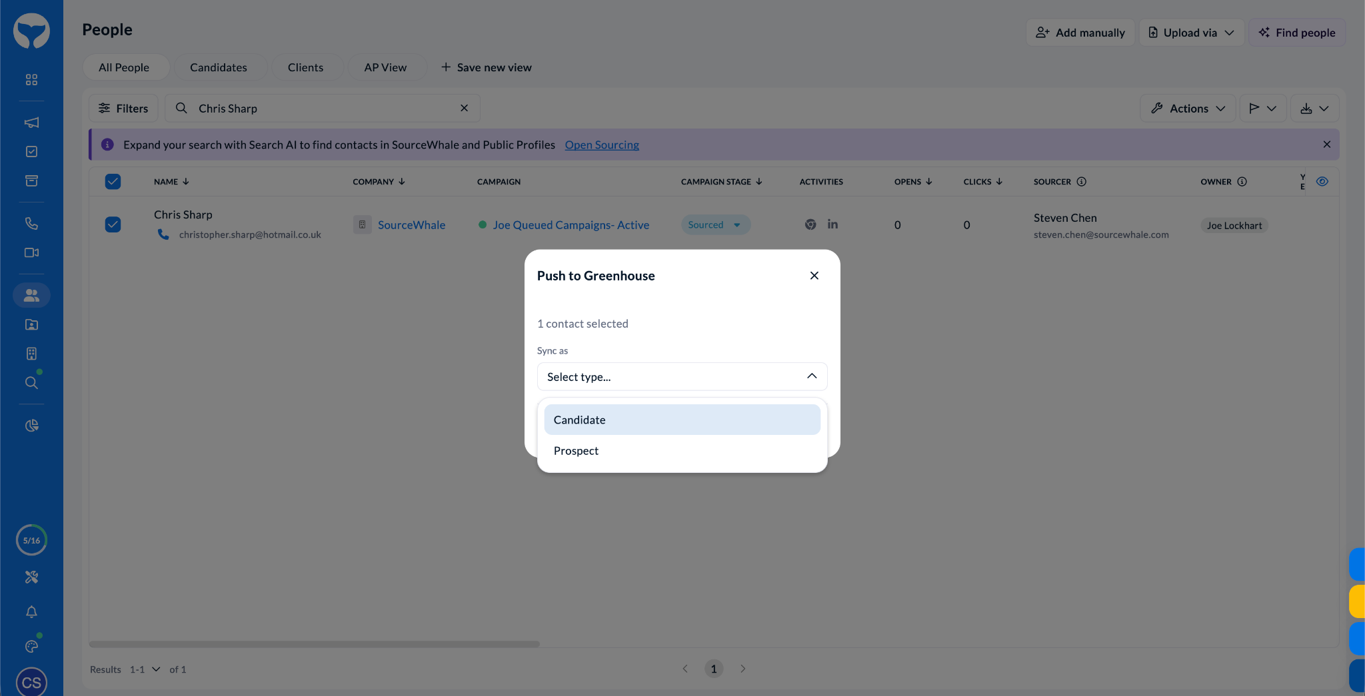Click the Joe Lockhart owner tag

coord(1234,226)
